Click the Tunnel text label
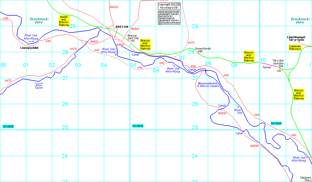The image size is (312, 182). (267, 67)
